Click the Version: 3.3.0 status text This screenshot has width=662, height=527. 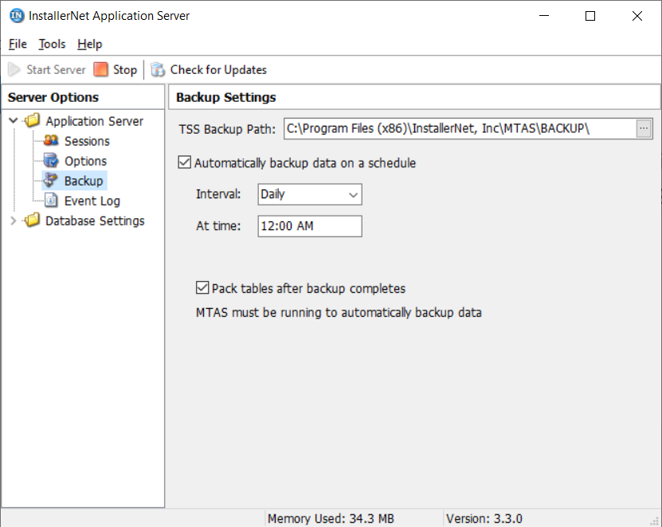[x=484, y=518]
